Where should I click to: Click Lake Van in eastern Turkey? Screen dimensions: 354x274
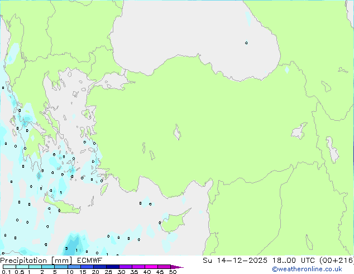298,132
